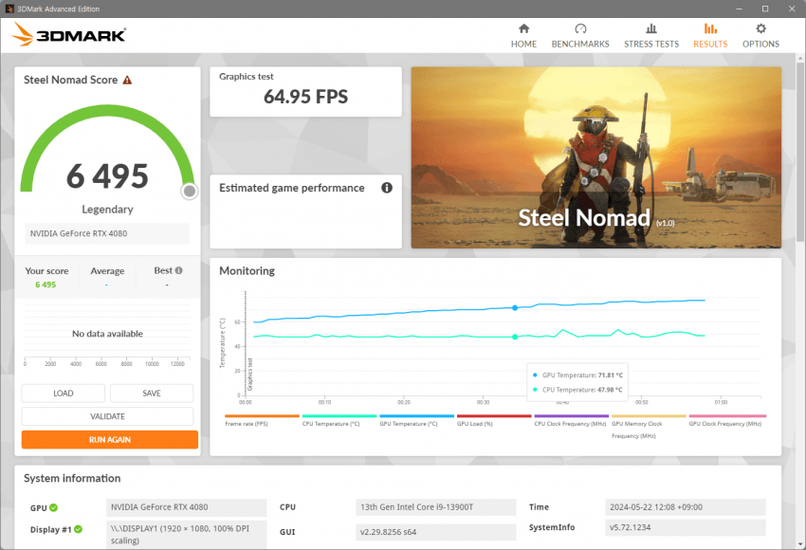Viewport: 806px width, 550px height.
Task: Toggle the GPU Clock Frequency chart series
Action: pos(725,424)
